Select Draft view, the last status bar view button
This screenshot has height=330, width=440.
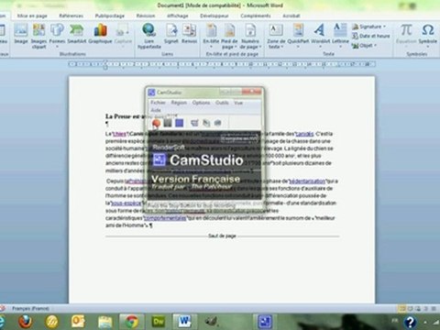tap(434, 309)
